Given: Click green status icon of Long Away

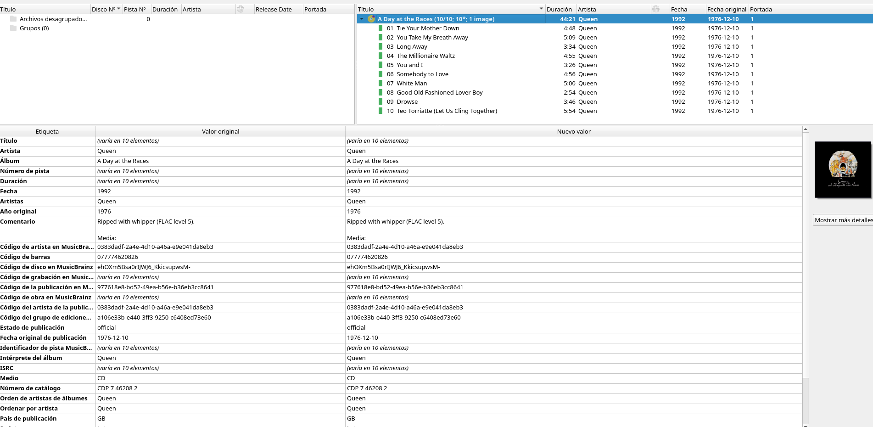Looking at the screenshot, I should [x=381, y=46].
